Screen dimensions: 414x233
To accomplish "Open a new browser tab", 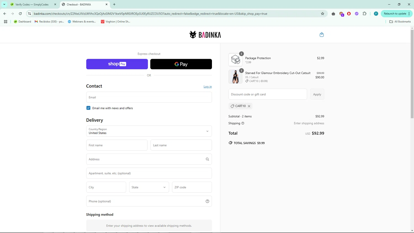I will [114, 4].
